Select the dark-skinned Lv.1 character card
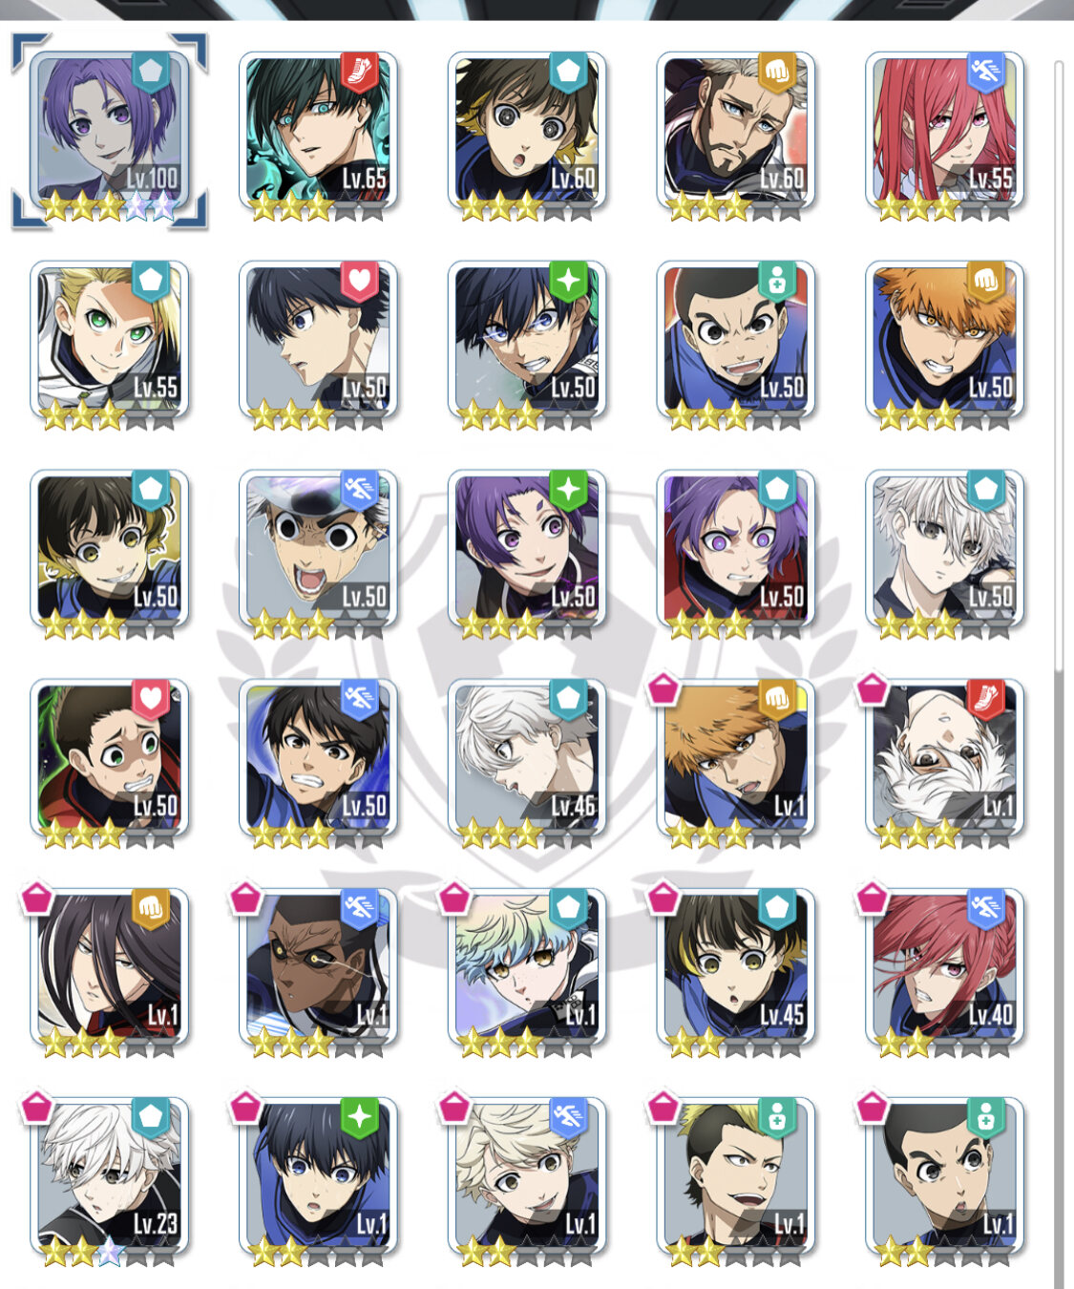Image resolution: width=1074 pixels, height=1289 pixels. (318, 967)
